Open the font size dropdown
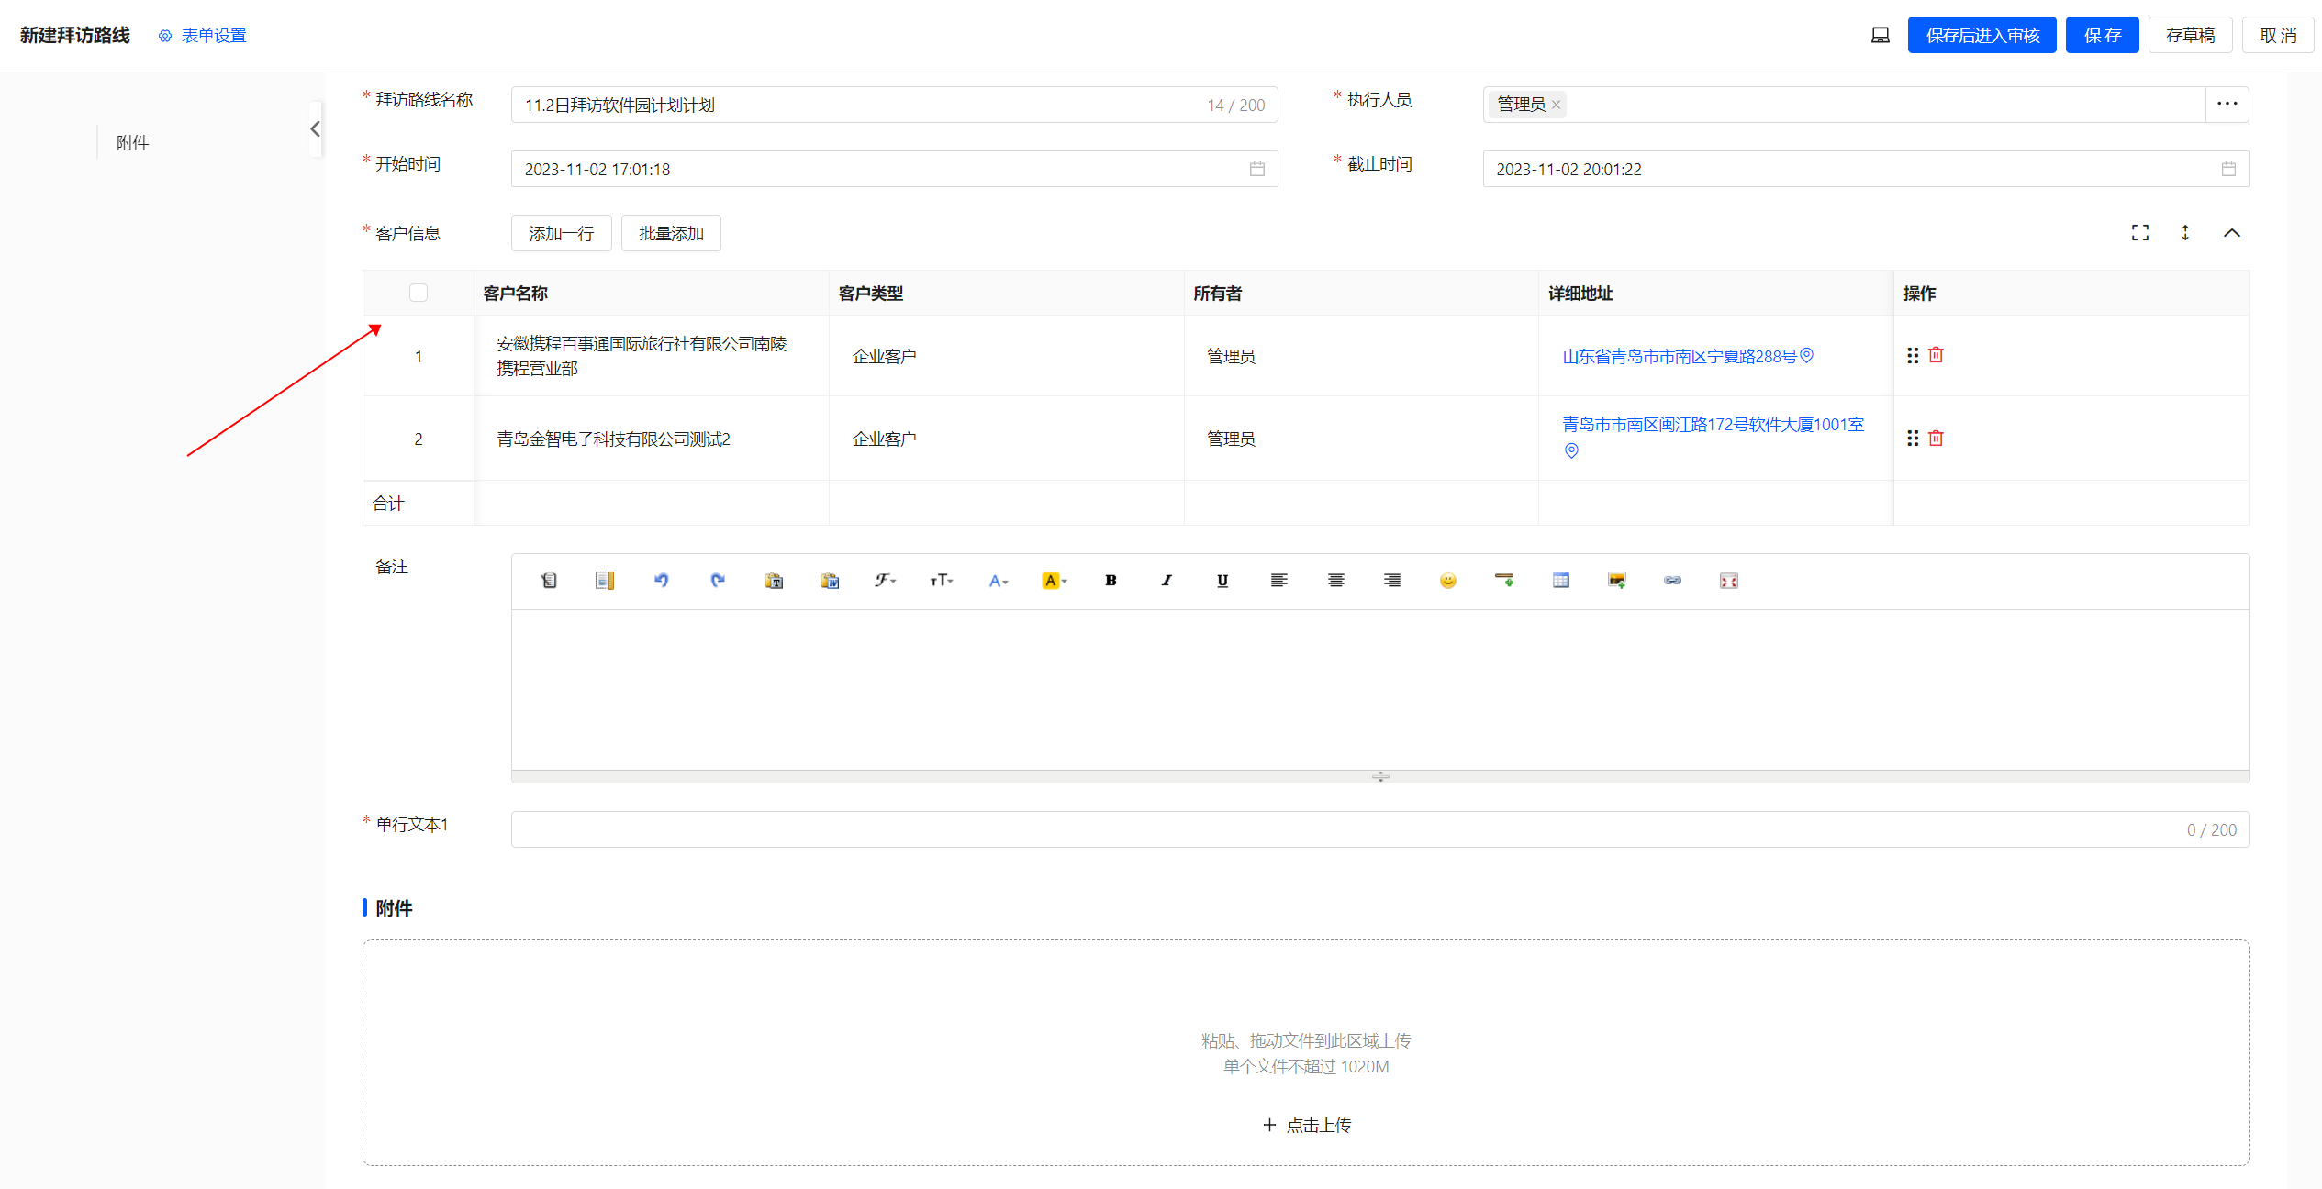2322x1189 pixels. click(942, 580)
